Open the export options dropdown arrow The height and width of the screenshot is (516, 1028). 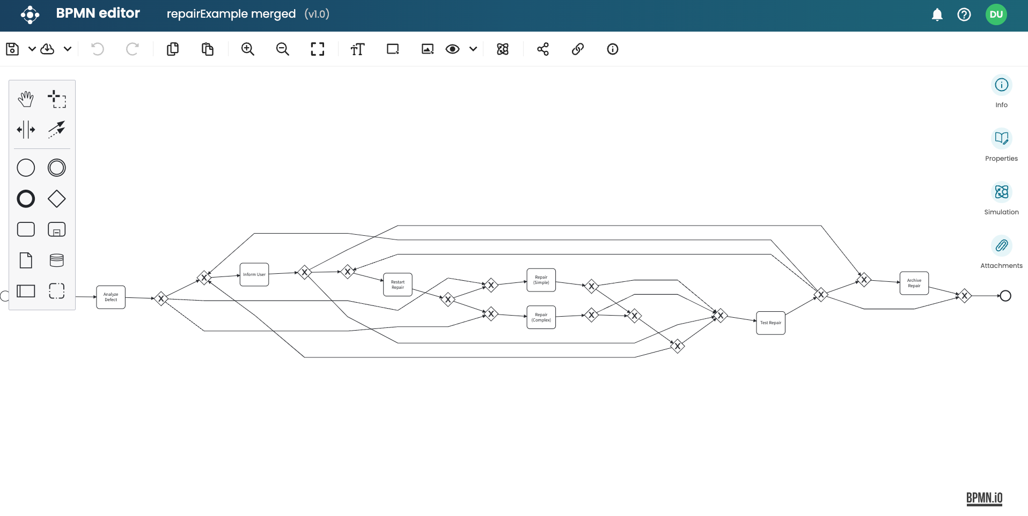point(68,49)
